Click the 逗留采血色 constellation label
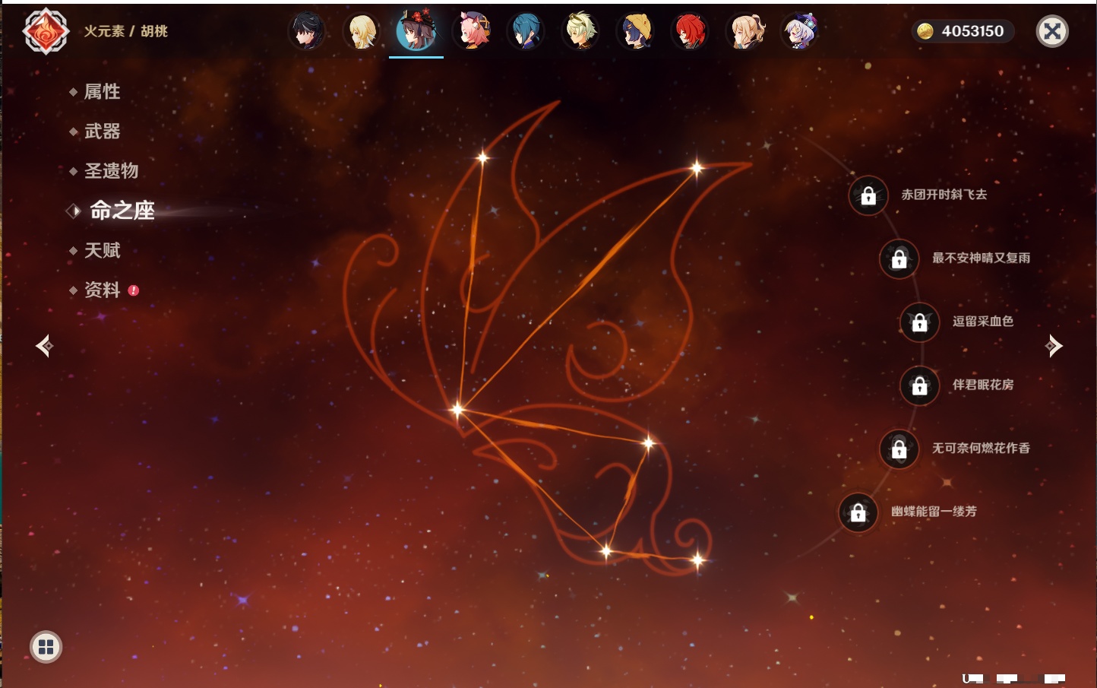This screenshot has width=1097, height=688. (983, 321)
